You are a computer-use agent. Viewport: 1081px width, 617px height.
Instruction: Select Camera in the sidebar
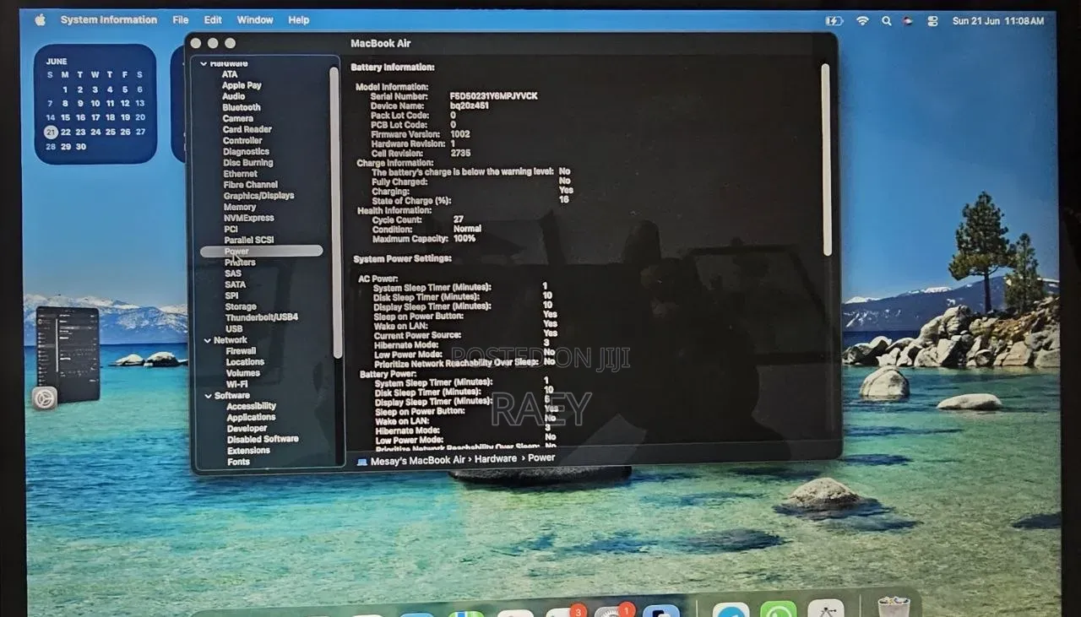point(237,118)
